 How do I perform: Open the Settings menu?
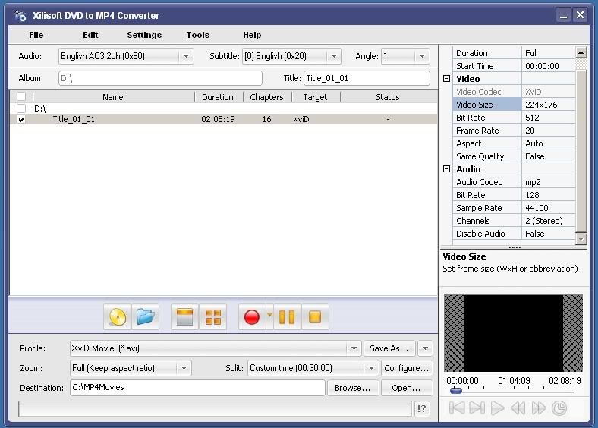[x=144, y=35]
